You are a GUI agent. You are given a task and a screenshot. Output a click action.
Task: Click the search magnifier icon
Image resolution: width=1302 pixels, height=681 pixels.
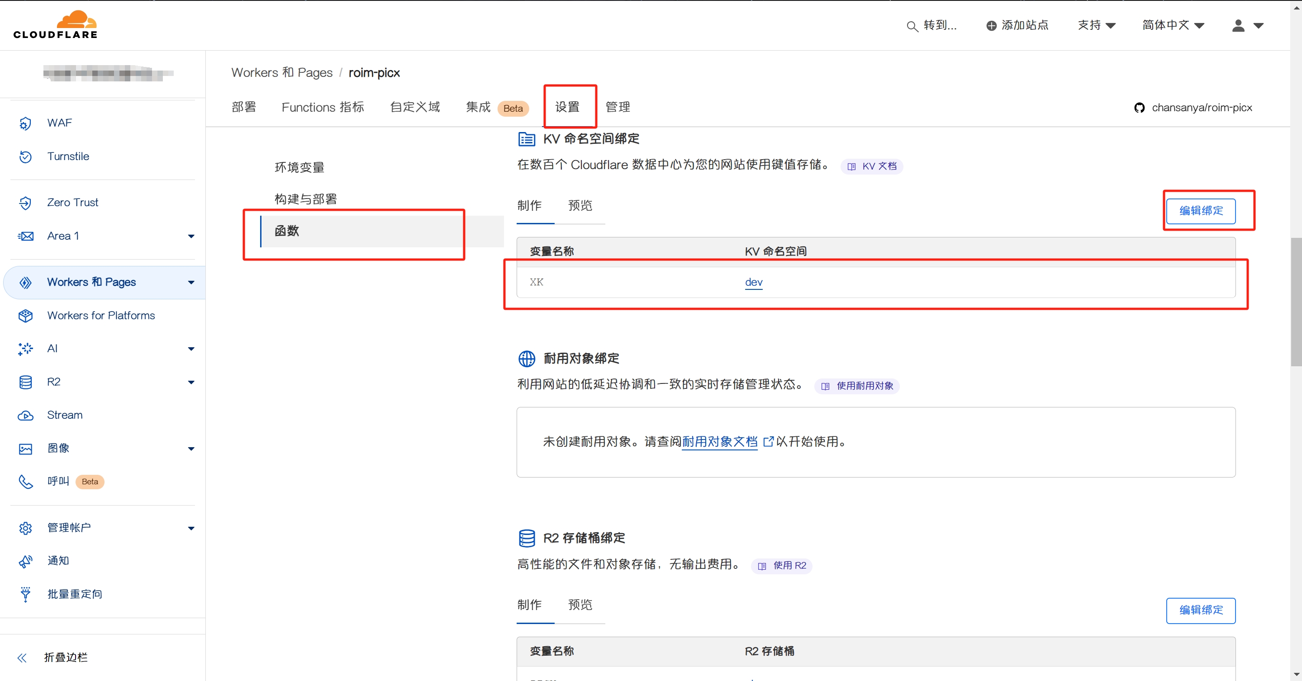[x=912, y=26]
